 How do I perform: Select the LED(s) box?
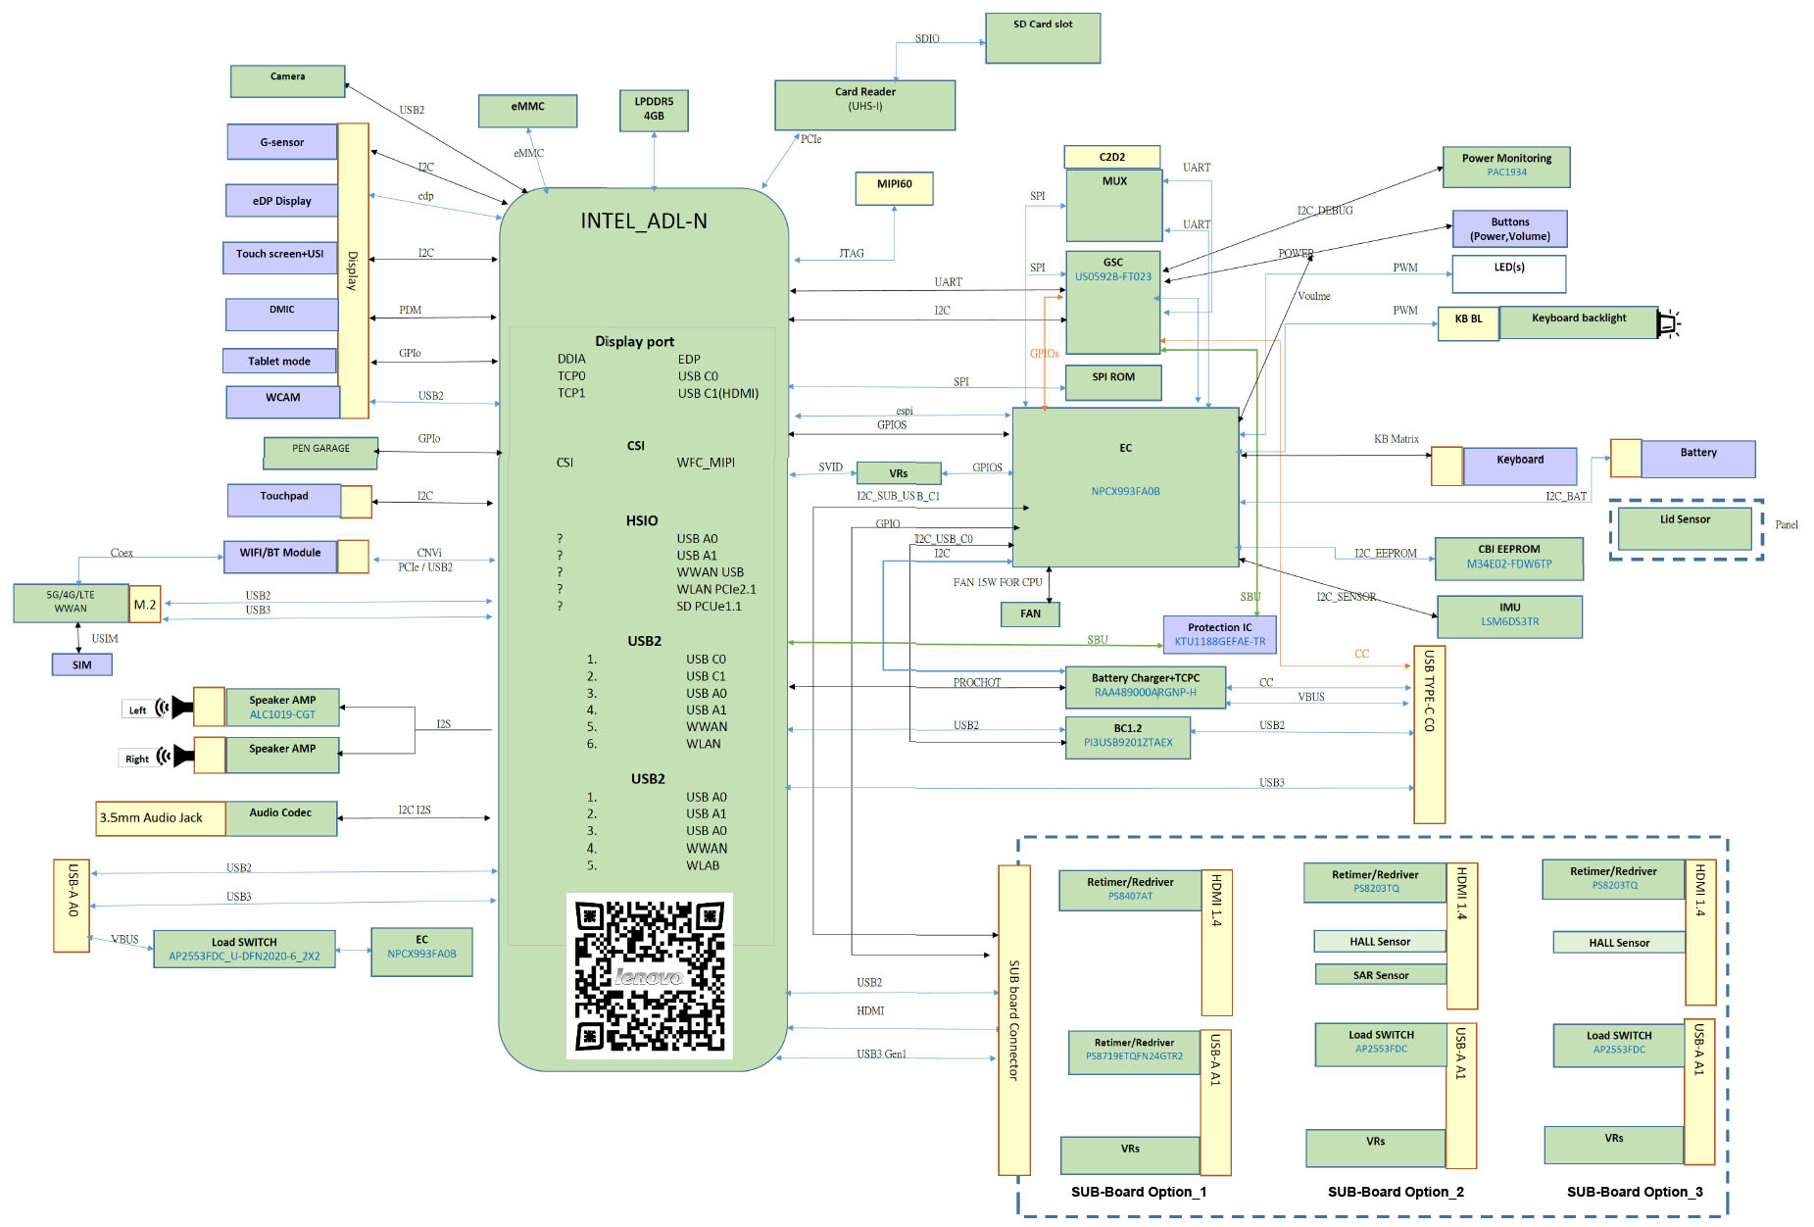(x=1509, y=273)
